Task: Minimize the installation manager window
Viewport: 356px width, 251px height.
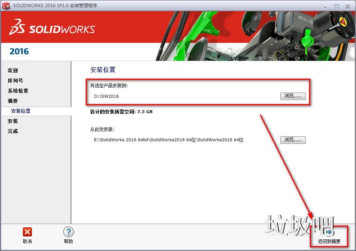Action: click(325, 6)
